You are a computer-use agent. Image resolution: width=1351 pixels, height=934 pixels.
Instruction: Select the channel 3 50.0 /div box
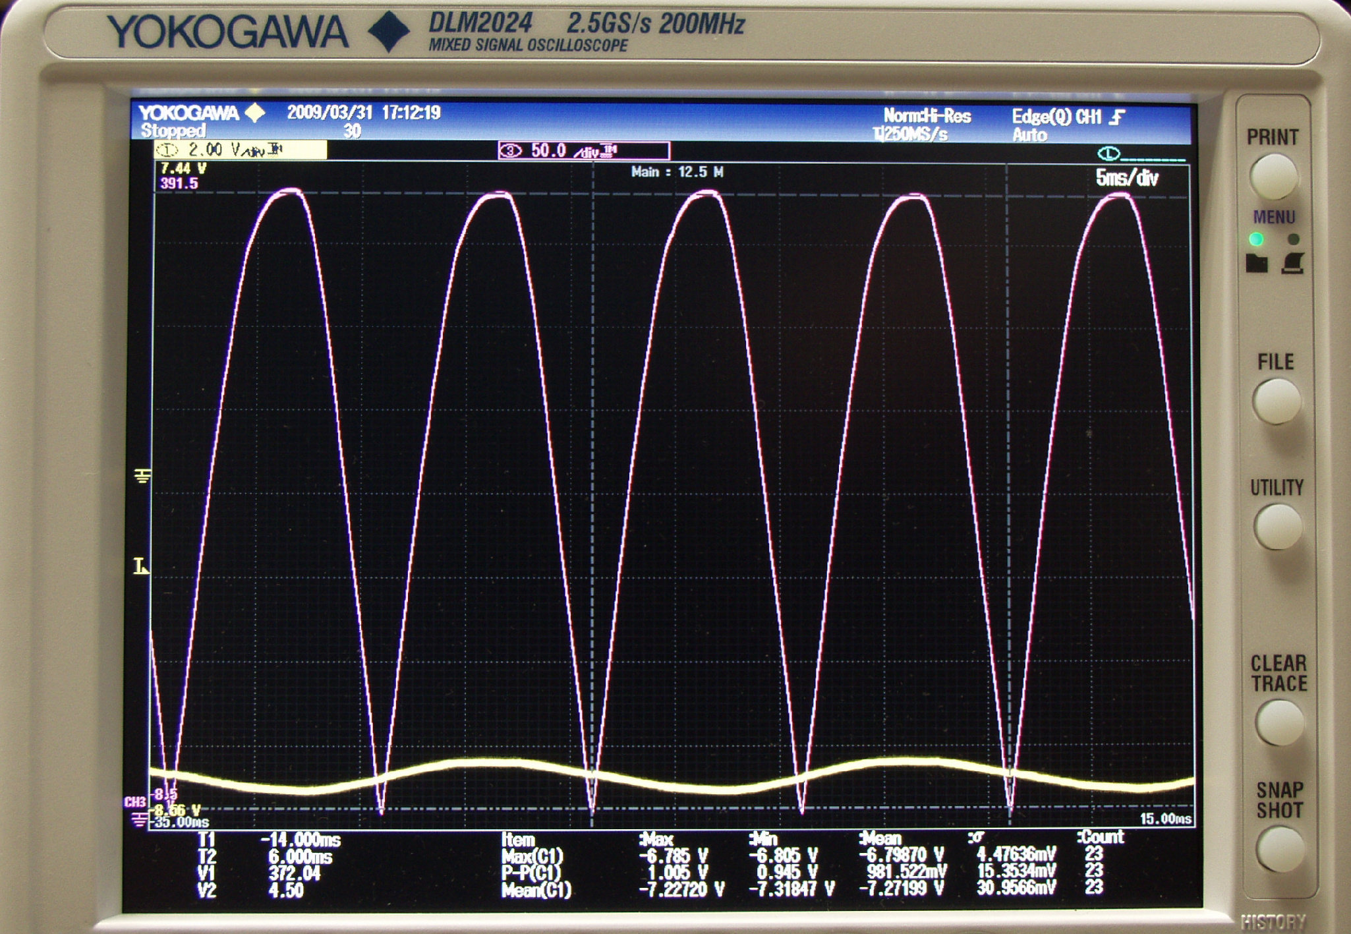pyautogui.click(x=584, y=151)
